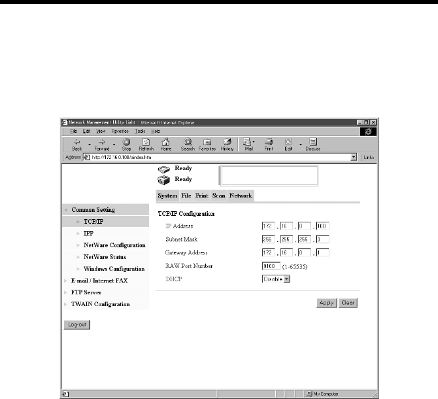Open the History toolbar icon
Screen dimensions: 438x399
227,142
